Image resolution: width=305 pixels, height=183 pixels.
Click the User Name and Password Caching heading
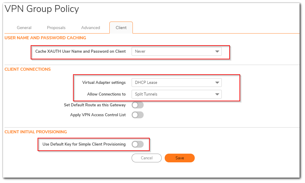45,38
